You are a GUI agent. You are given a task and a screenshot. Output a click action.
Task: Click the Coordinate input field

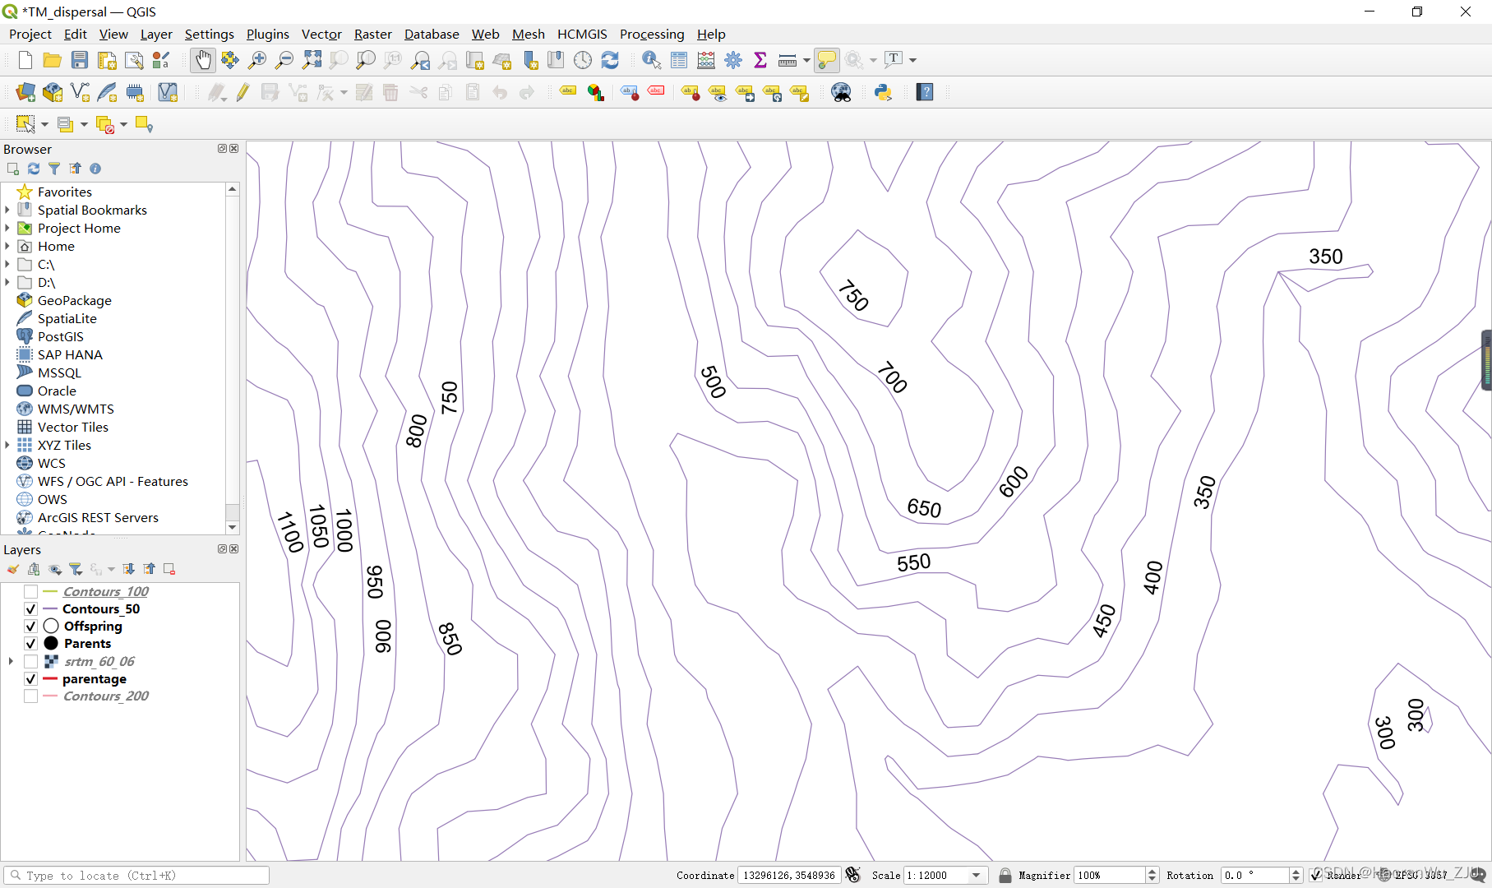pos(789,876)
